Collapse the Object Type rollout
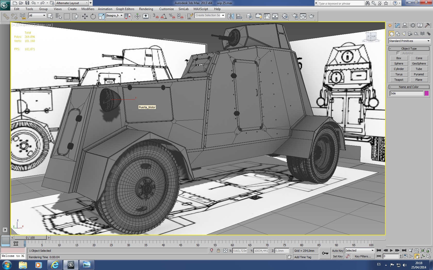 point(409,49)
